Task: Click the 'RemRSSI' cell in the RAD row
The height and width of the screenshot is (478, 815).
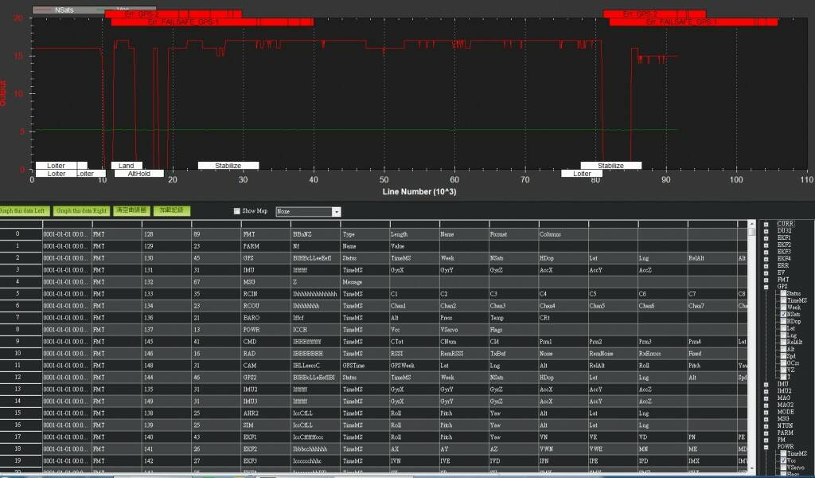Action: tap(464, 354)
